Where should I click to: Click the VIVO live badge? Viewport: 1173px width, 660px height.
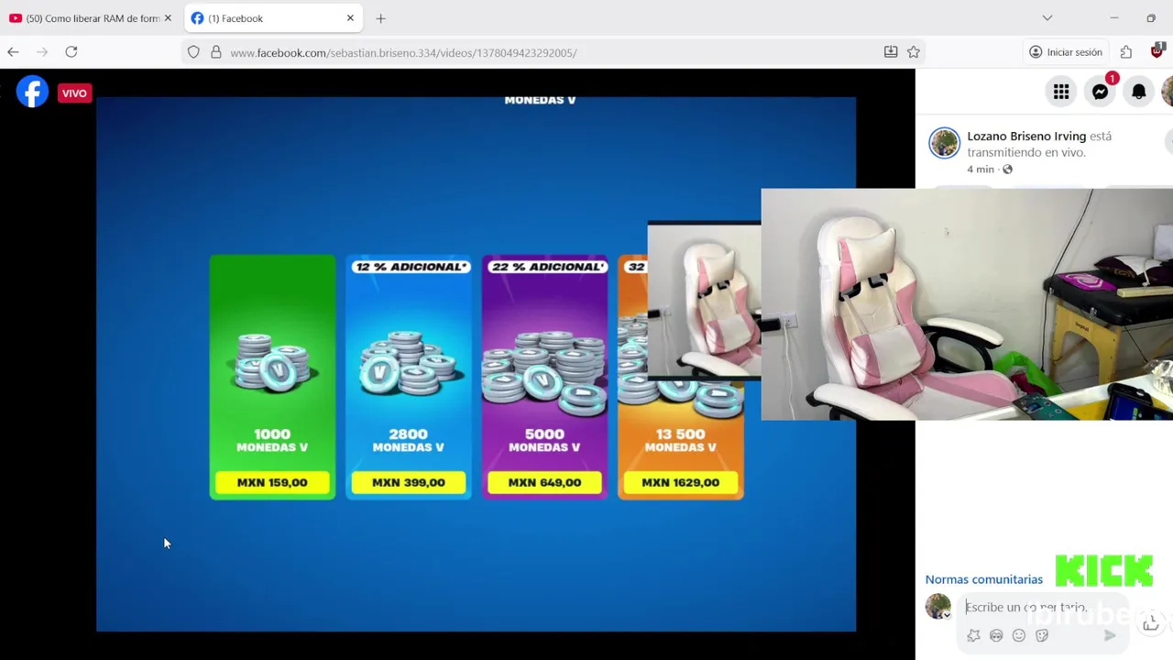pyautogui.click(x=74, y=93)
